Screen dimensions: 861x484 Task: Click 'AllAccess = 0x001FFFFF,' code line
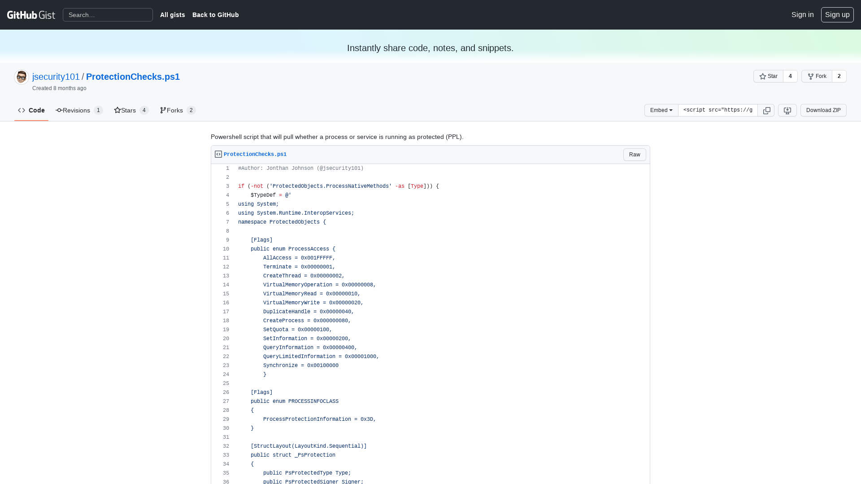[299, 258]
